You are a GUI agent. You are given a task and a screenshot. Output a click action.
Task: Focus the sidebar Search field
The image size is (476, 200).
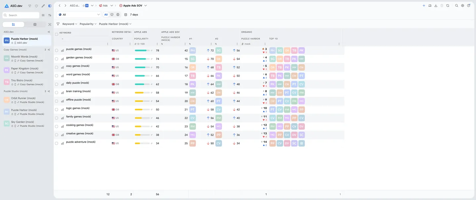(21, 15)
